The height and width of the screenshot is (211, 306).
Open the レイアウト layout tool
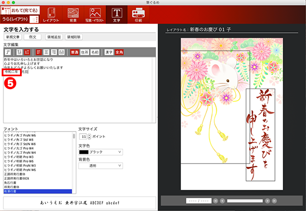coord(51,14)
